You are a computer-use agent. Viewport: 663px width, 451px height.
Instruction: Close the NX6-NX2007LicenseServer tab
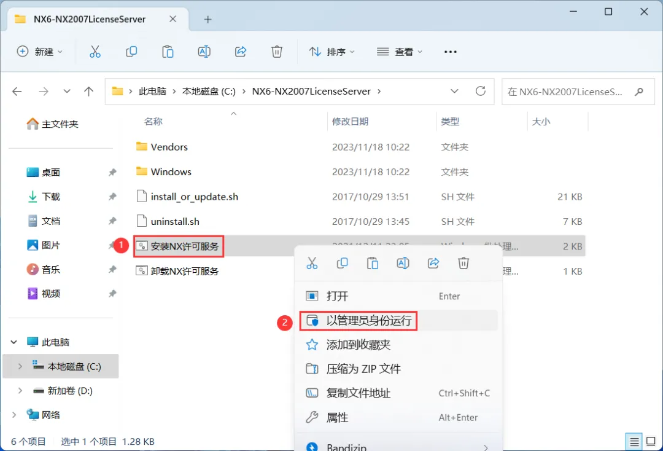click(x=173, y=19)
